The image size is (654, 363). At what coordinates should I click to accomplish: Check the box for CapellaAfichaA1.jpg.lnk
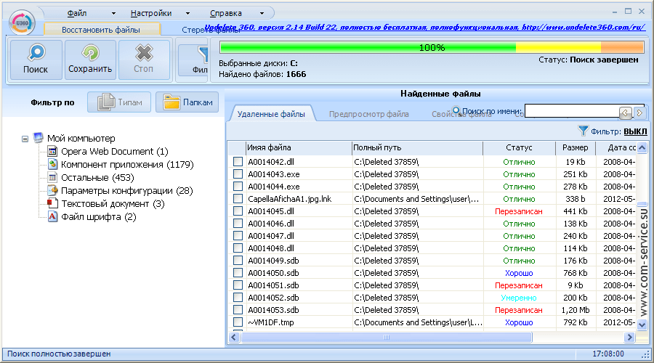(238, 198)
